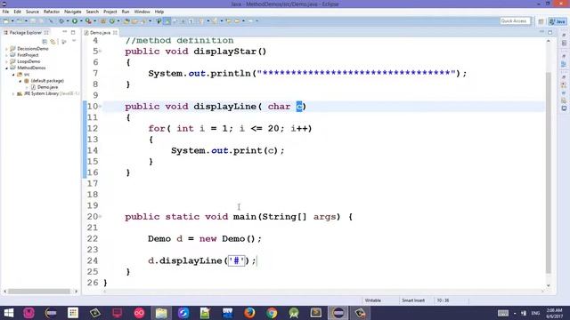Open Firefox from the taskbar

(x=249, y=313)
